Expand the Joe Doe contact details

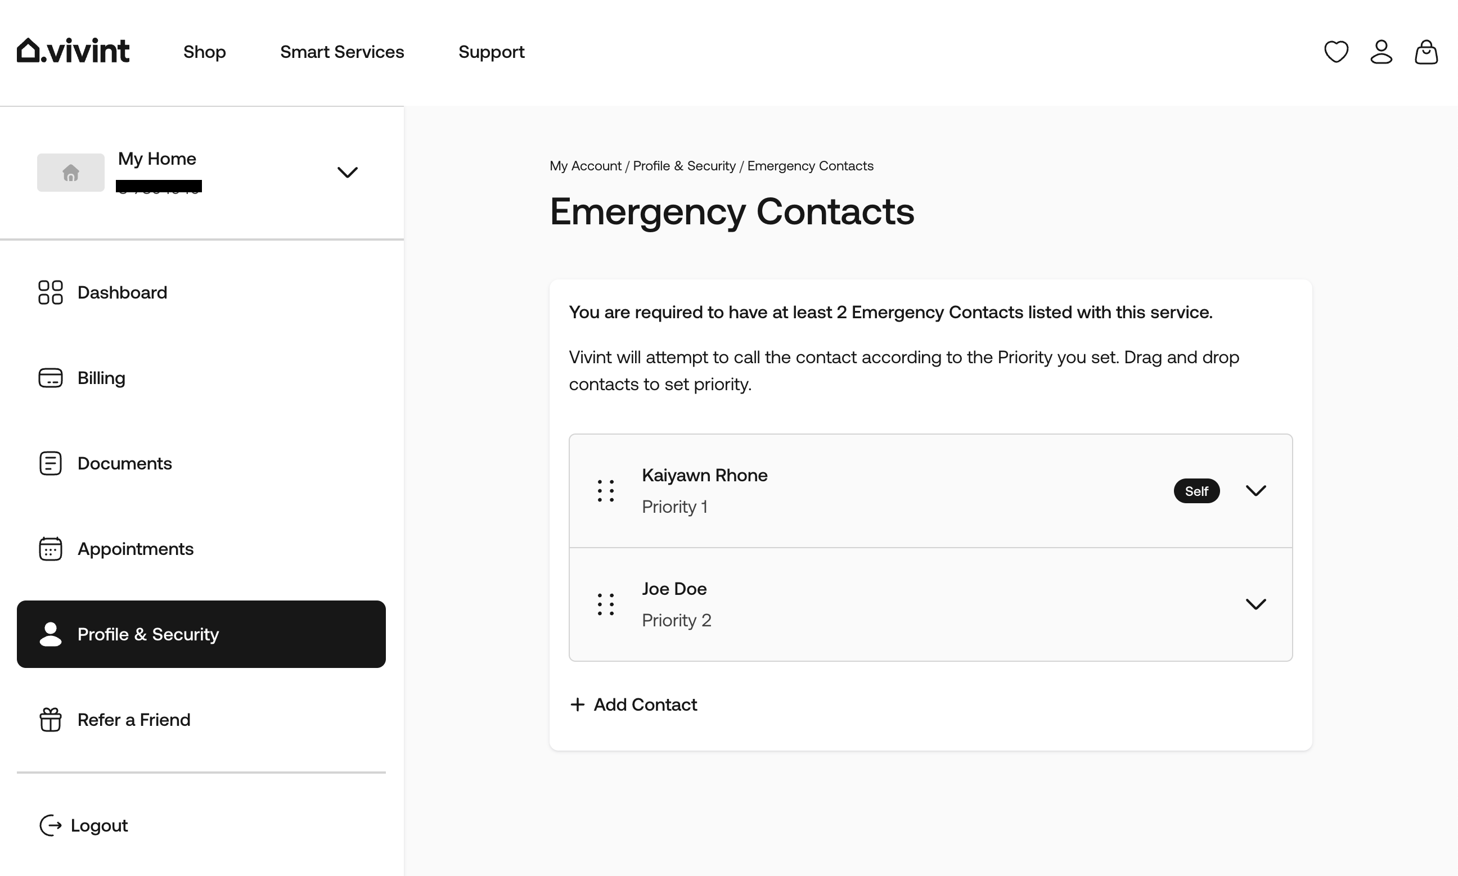pos(1256,603)
